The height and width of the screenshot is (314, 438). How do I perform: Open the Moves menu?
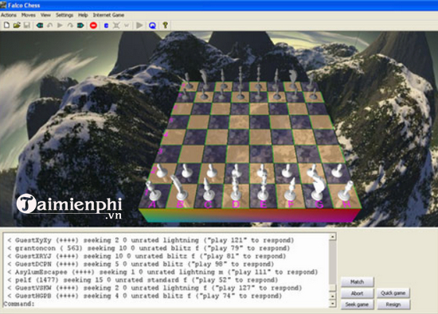29,15
